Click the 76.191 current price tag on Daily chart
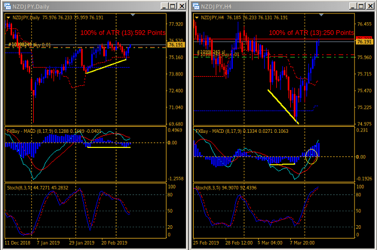 click(176, 45)
